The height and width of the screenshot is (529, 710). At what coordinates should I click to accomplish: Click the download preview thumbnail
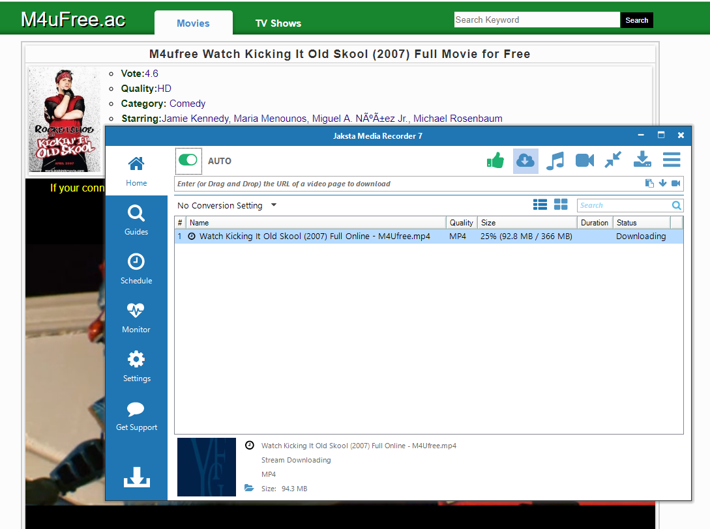tap(207, 467)
